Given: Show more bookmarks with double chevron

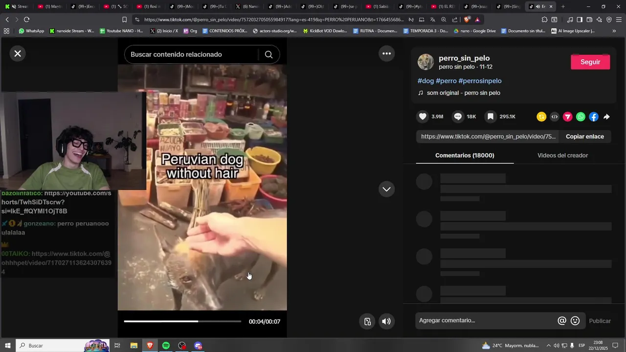Looking at the screenshot, I should pos(614,31).
